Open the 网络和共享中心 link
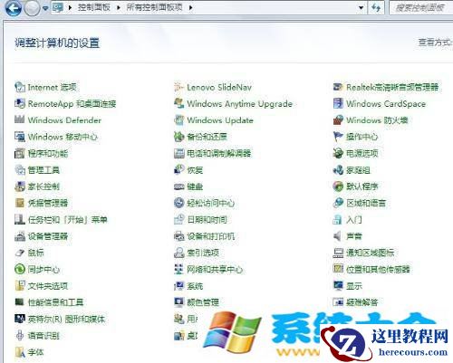Image resolution: width=453 pixels, height=363 pixels. (215, 269)
